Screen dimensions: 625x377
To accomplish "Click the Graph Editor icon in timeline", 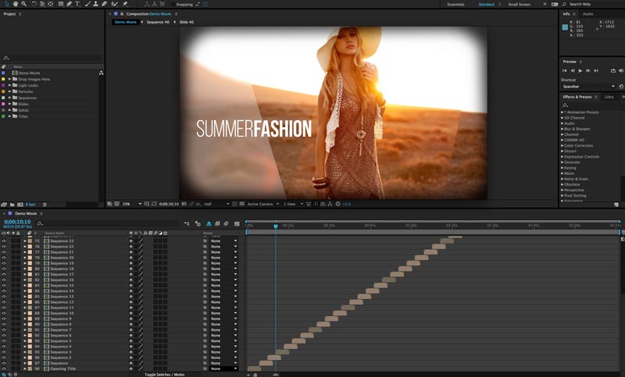I will (x=237, y=224).
